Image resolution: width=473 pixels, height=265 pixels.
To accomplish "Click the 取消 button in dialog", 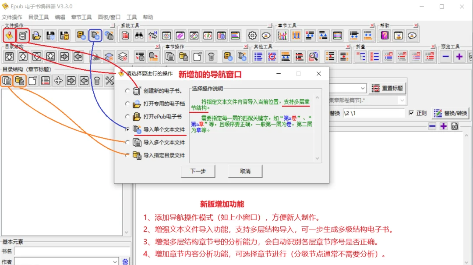I will [245, 171].
